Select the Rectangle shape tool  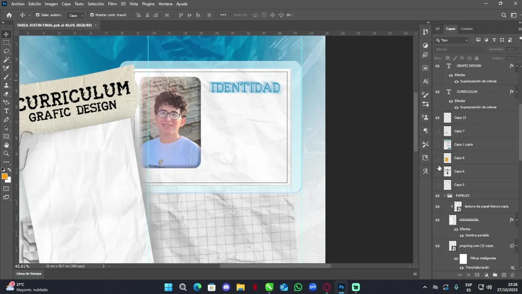pyautogui.click(x=6, y=136)
